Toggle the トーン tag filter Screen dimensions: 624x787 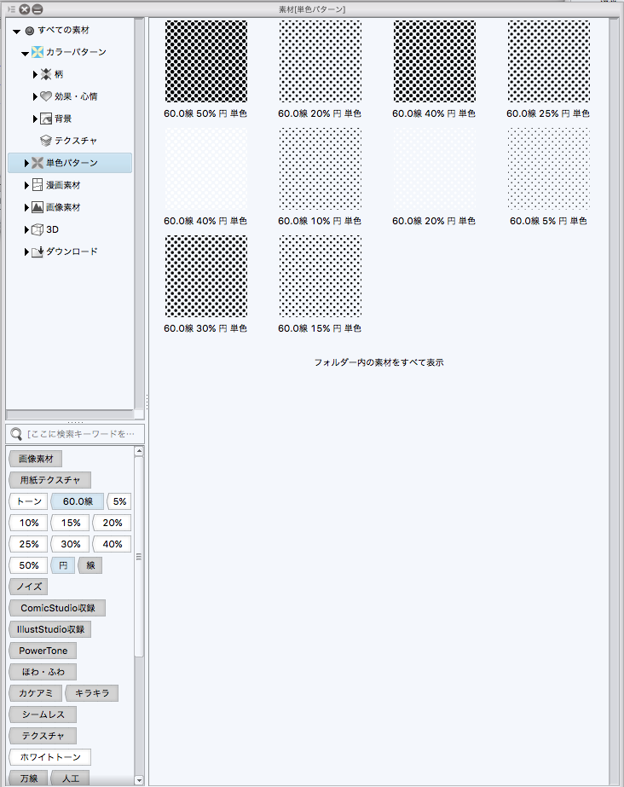pos(29,501)
